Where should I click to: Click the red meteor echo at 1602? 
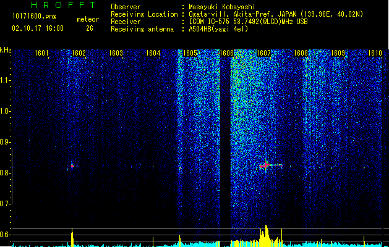point(72,166)
